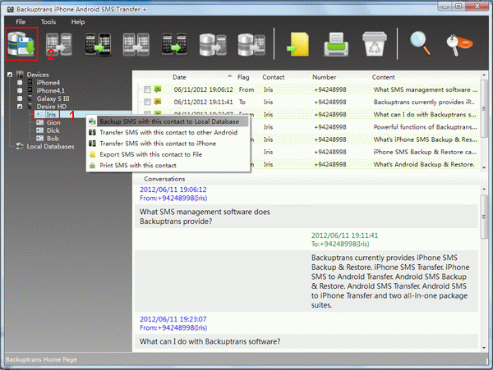Expand the iPhone4 device node
Viewport: 493px width, 370px height.
click(20, 83)
